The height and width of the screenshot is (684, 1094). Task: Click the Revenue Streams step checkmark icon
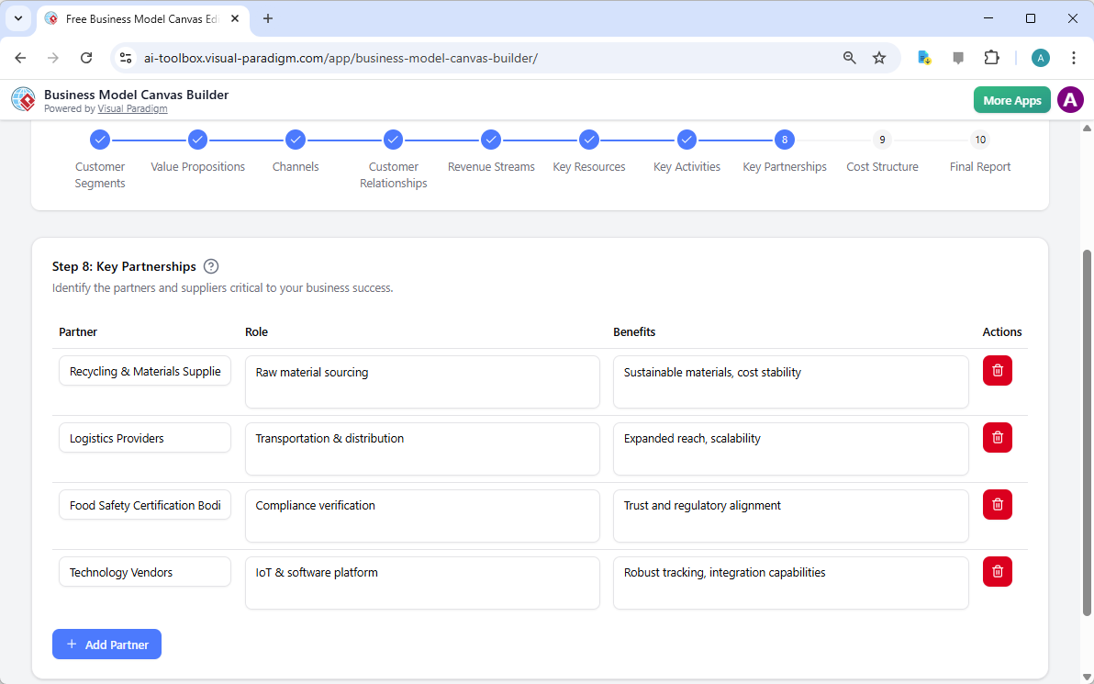(x=491, y=140)
